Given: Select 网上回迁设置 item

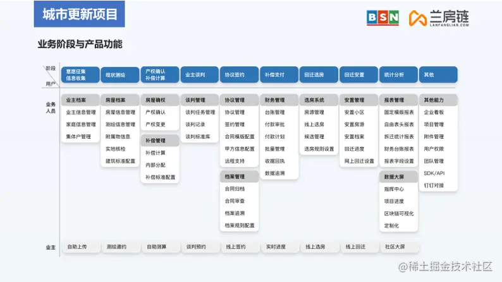Looking at the screenshot, I should (359, 161).
